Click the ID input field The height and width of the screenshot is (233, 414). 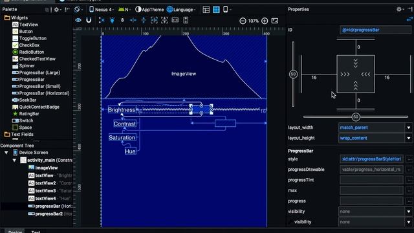(x=375, y=30)
